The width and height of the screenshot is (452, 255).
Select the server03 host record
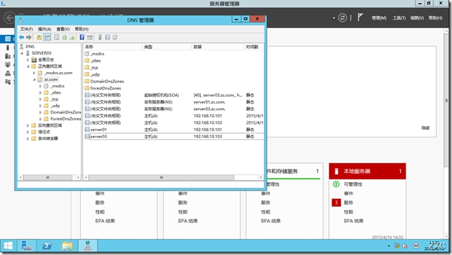174,137
